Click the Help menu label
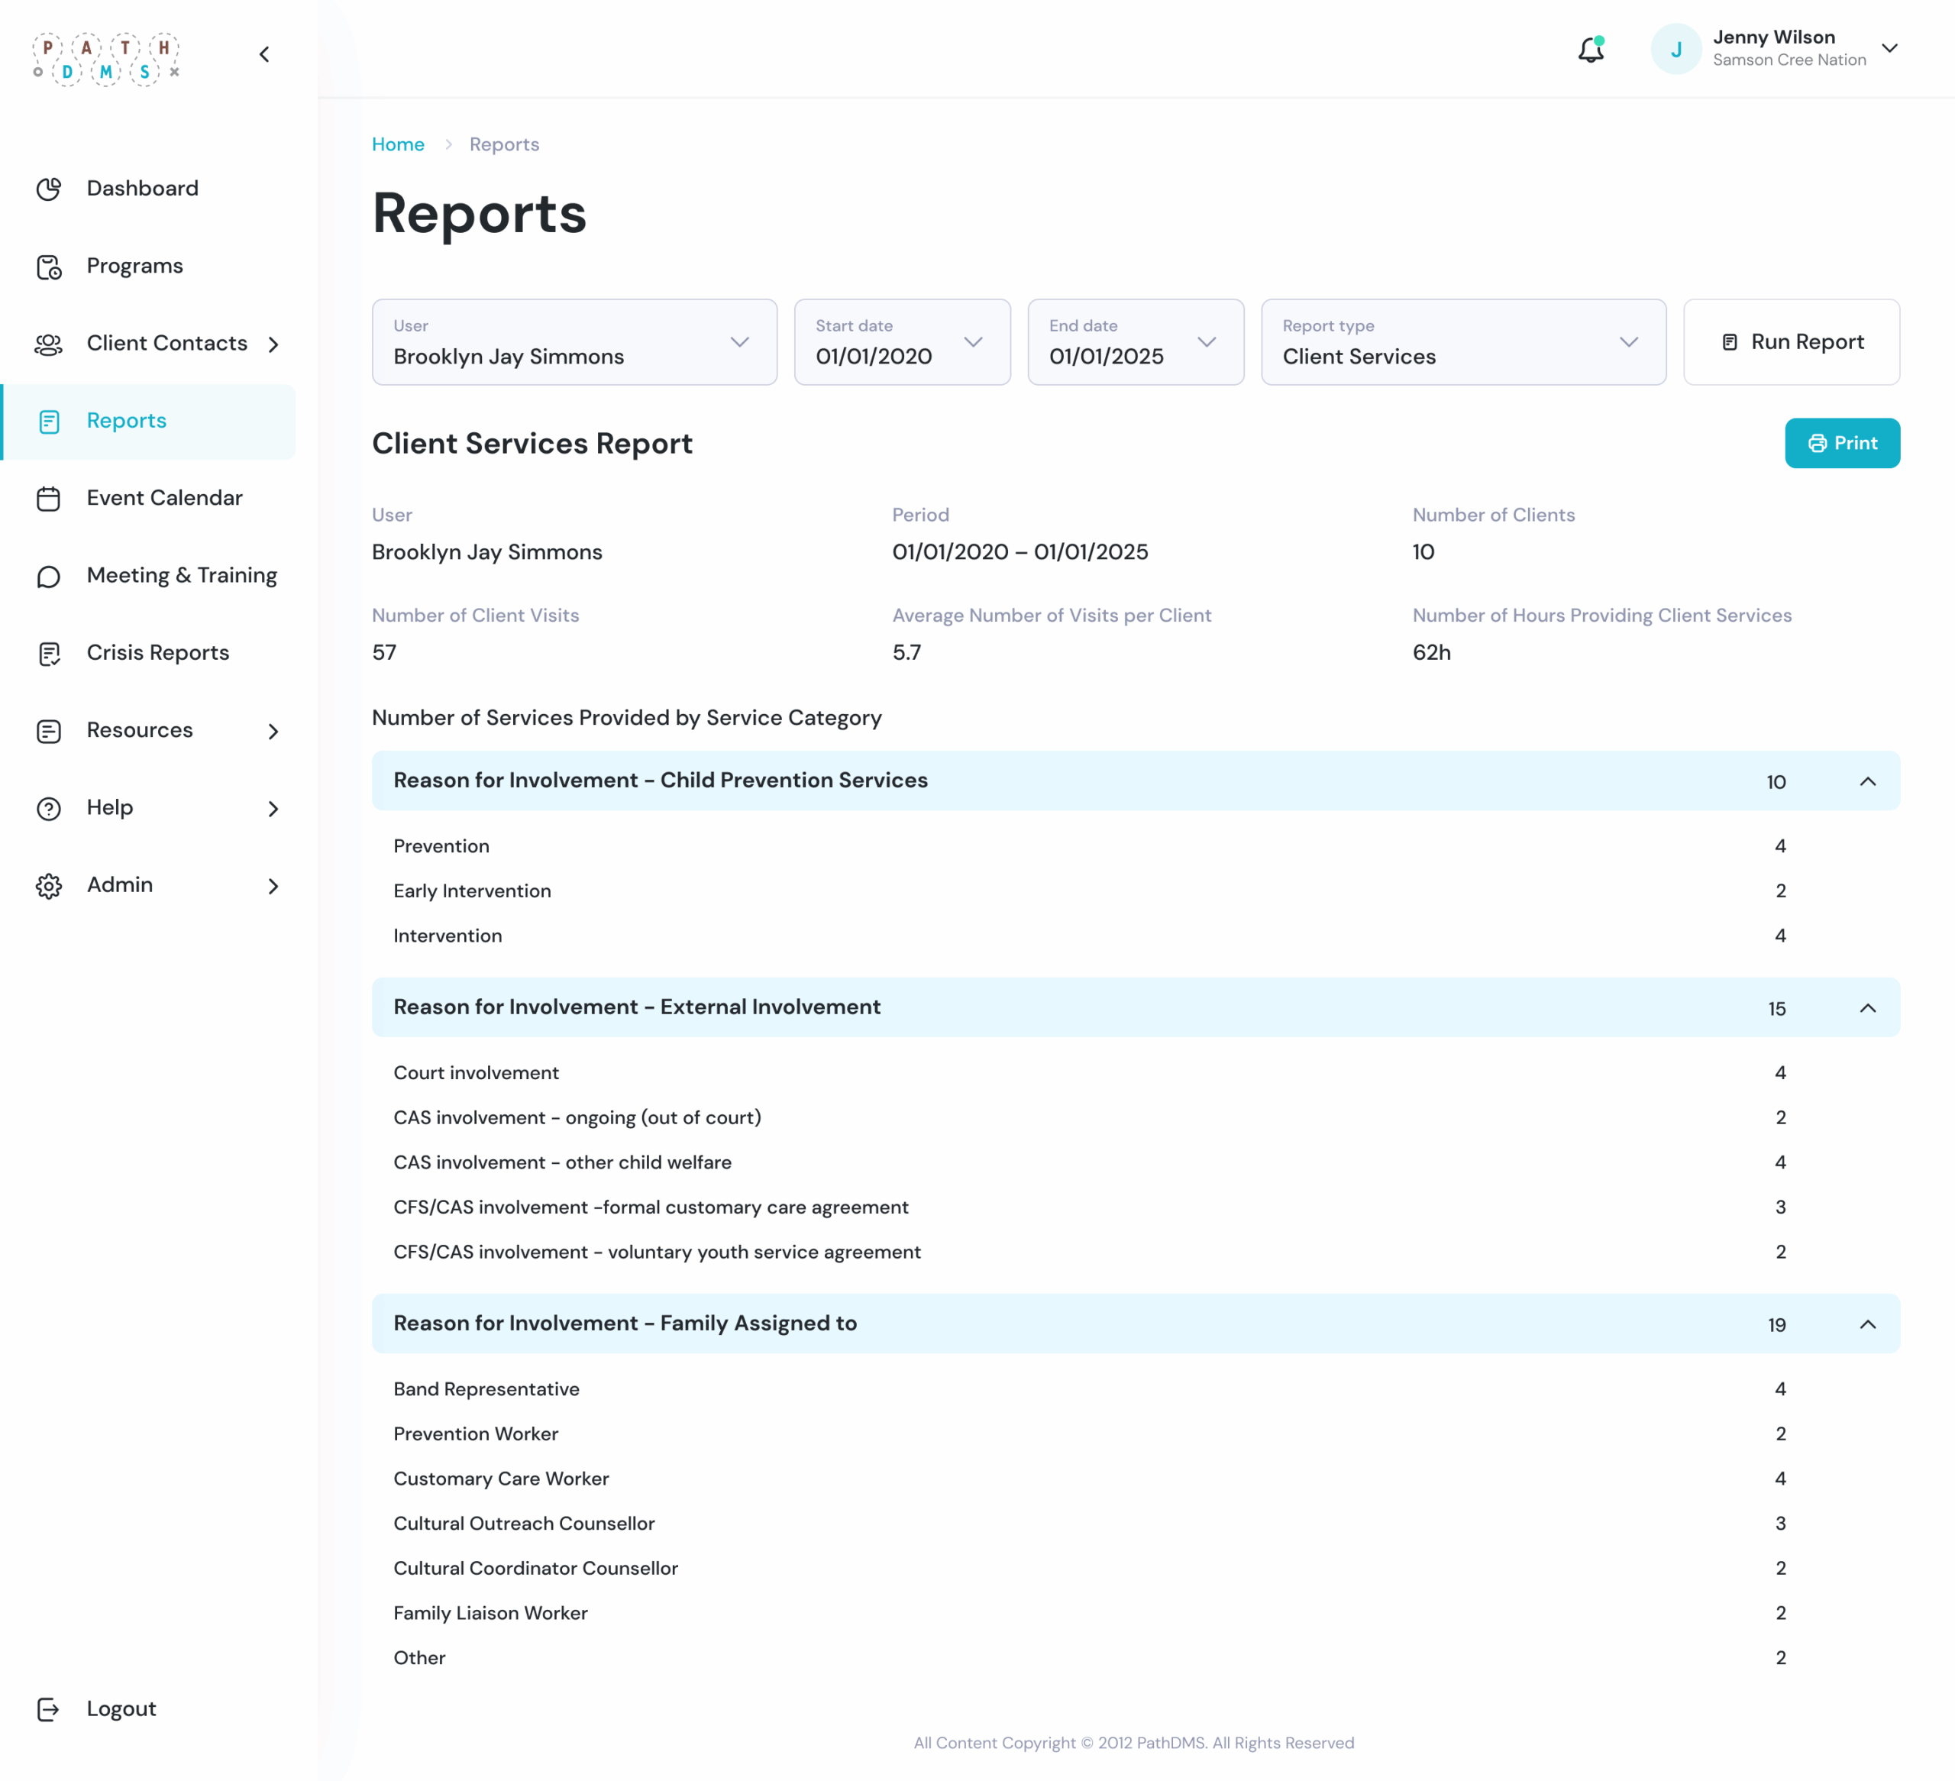This screenshot has width=1955, height=1781. point(109,808)
